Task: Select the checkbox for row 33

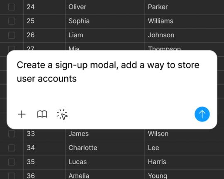Action: click(12, 134)
